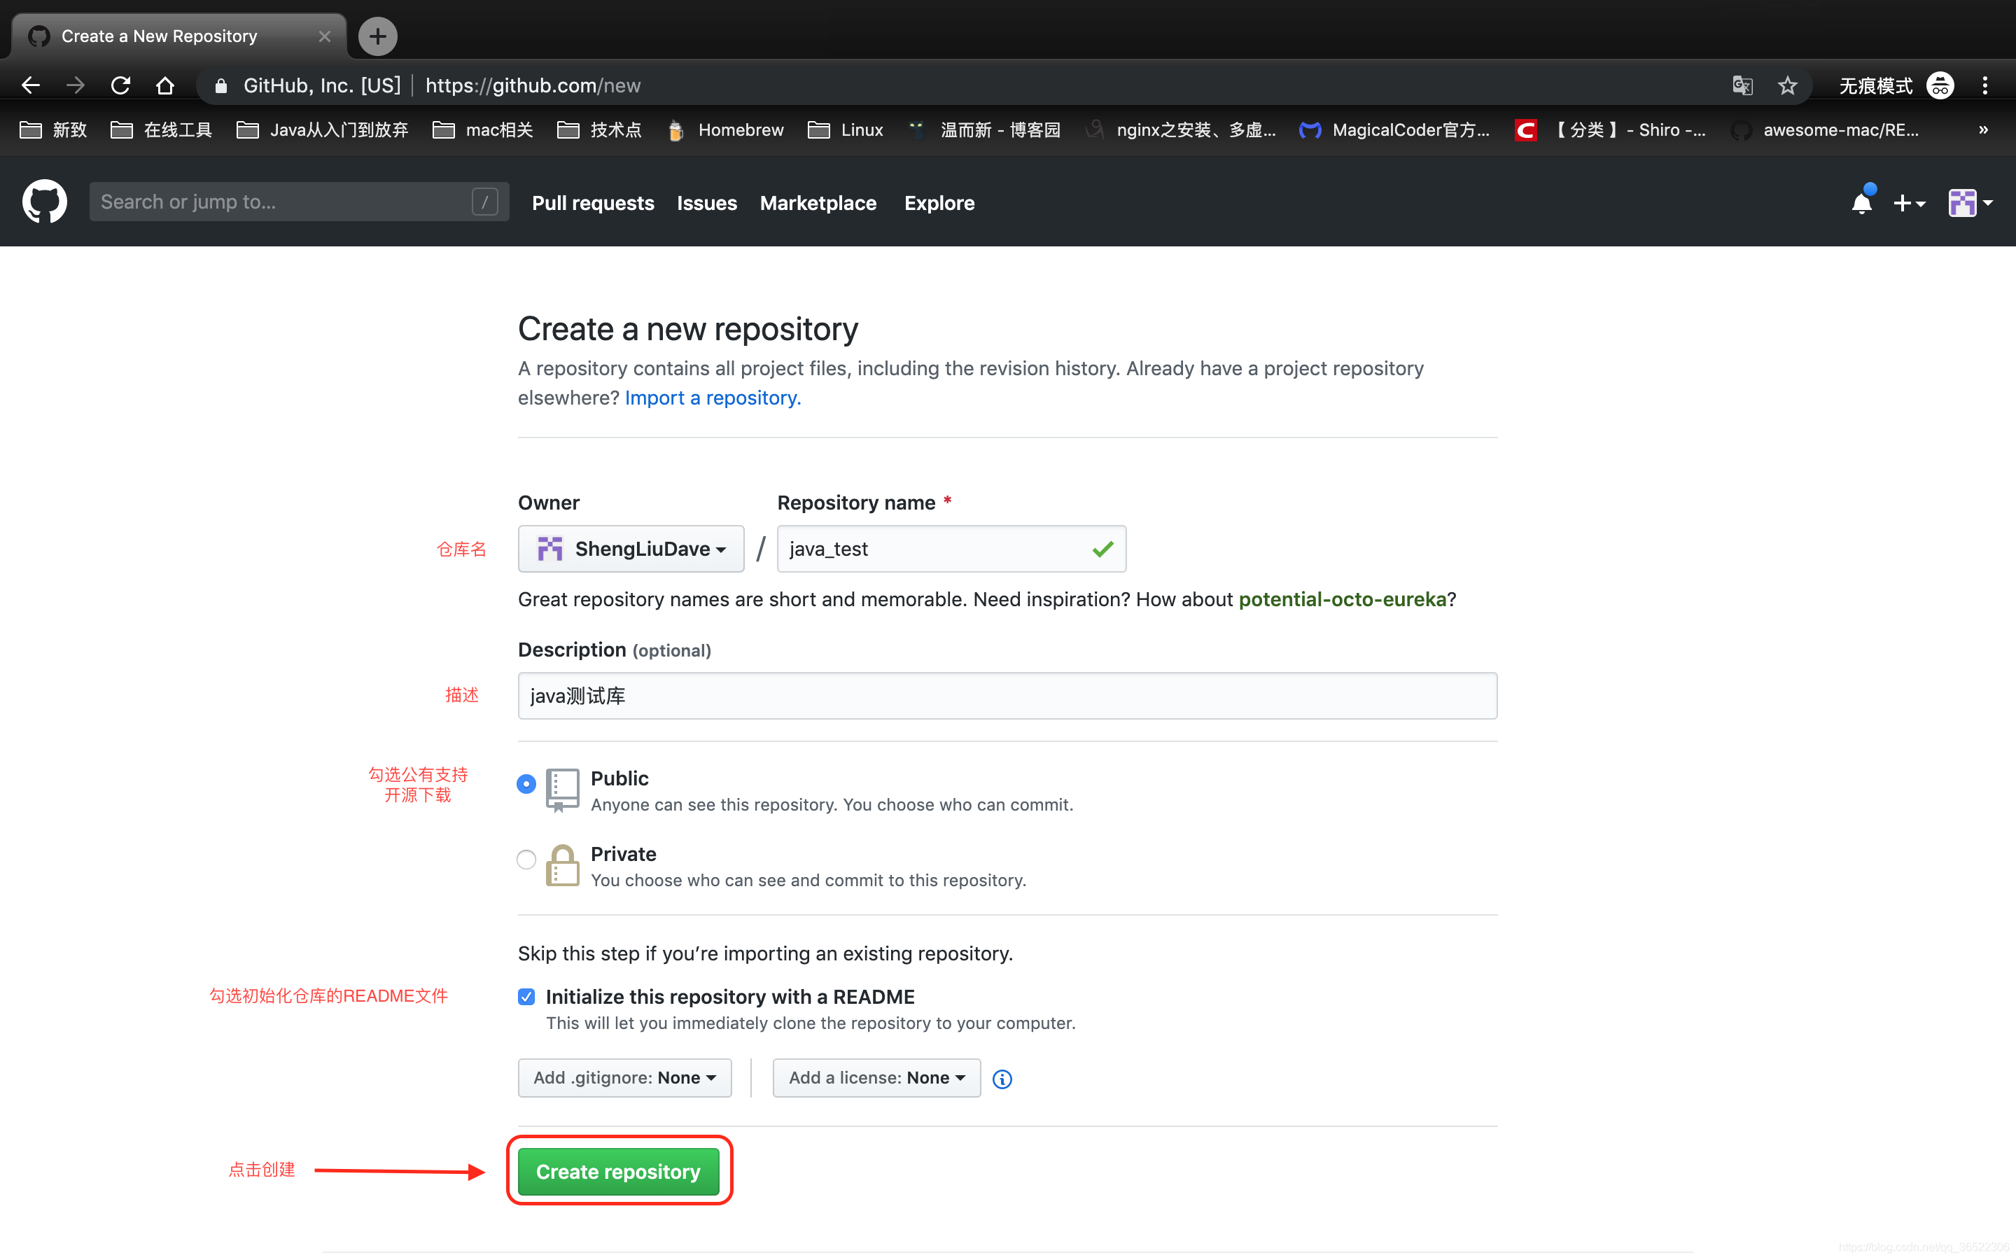
Task: Click the Repository name input field
Action: coord(949,549)
